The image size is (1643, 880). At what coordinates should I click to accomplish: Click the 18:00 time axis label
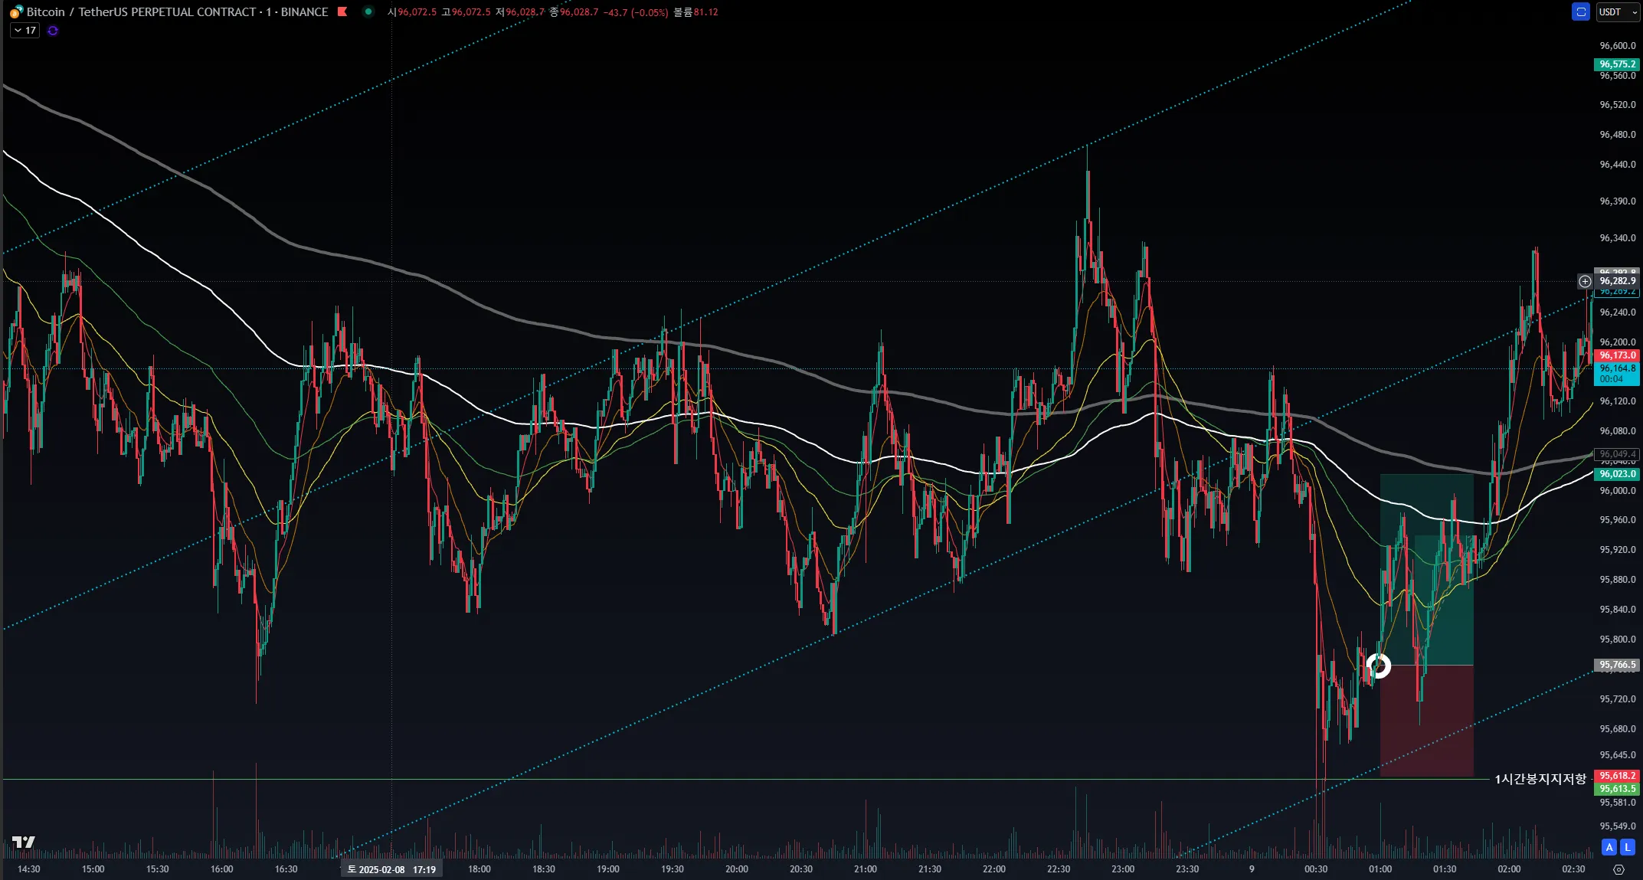[x=479, y=869]
